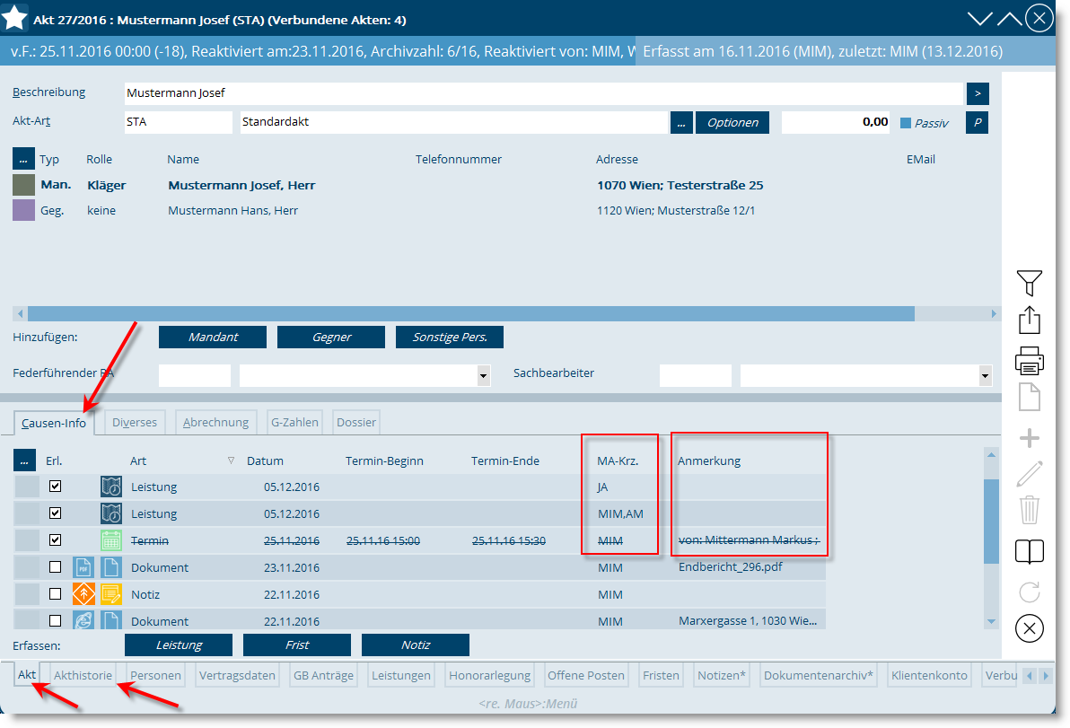Open Akthistorie bottom tab

(83, 675)
